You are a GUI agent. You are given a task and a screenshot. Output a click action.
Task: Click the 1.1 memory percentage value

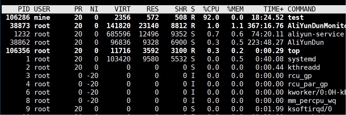tap(238, 26)
